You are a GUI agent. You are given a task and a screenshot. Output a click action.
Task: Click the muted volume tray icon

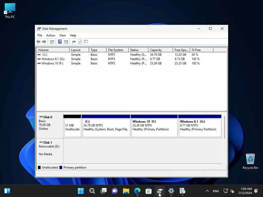232,191
